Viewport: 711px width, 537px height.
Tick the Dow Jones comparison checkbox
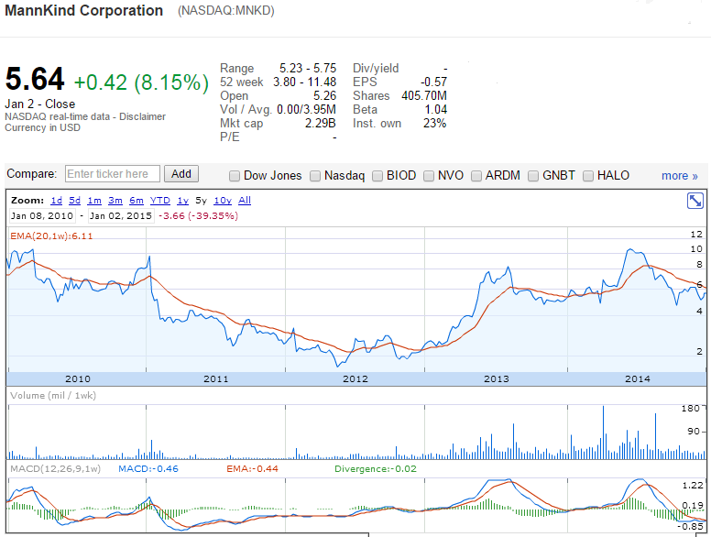coord(235,176)
